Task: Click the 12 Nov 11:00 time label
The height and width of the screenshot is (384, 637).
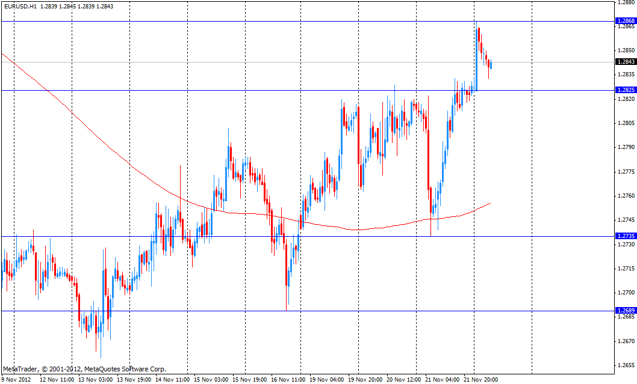Action: 57,380
